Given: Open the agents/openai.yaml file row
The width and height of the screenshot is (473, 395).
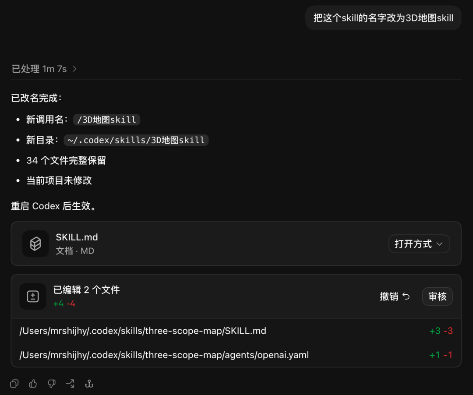Looking at the screenshot, I should (x=236, y=355).
